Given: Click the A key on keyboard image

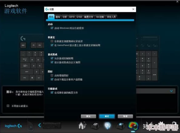Looking at the screenshot, I should coord(34,66).
